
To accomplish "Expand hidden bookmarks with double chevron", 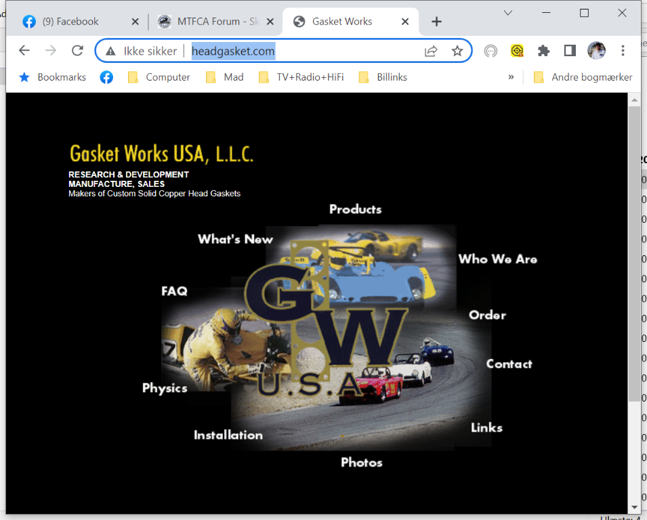I will coord(511,77).
